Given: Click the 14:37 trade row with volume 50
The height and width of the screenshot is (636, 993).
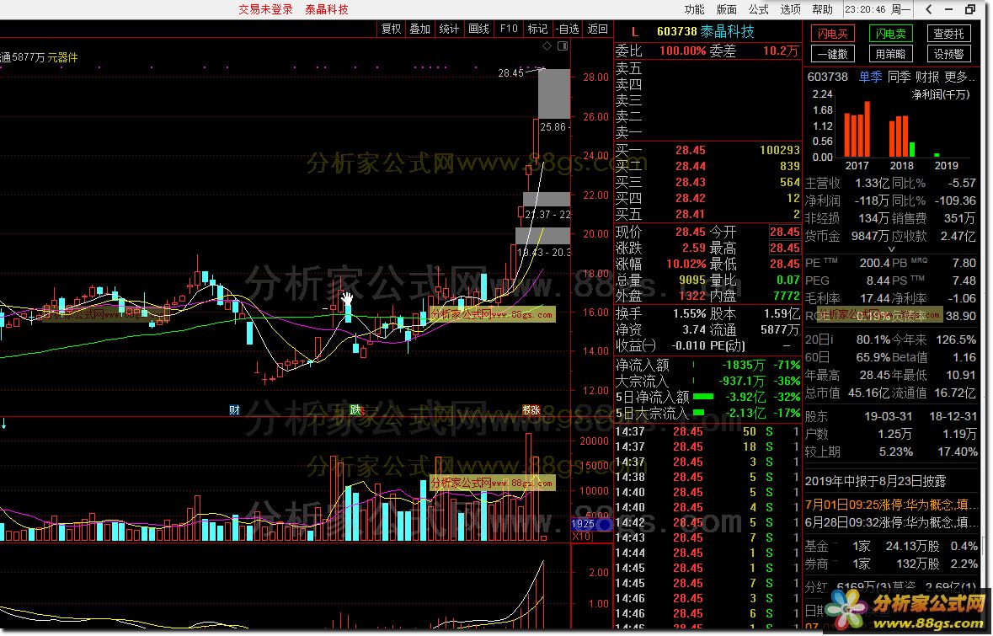Looking at the screenshot, I should [x=707, y=431].
